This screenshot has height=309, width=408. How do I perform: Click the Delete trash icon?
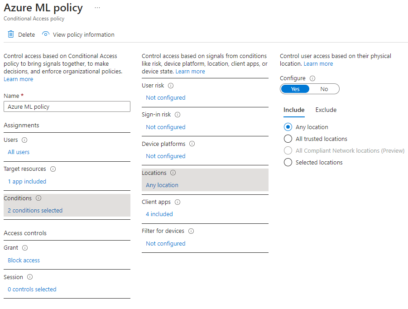(x=11, y=34)
